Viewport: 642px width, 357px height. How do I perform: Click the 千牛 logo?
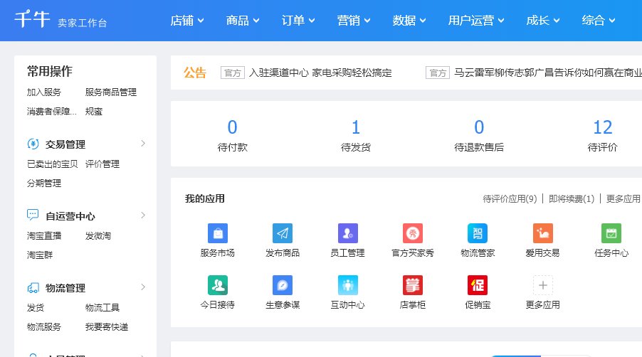click(32, 18)
